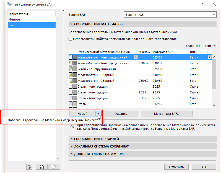Click the Тип column header
221x173 pixels.
tap(198, 52)
